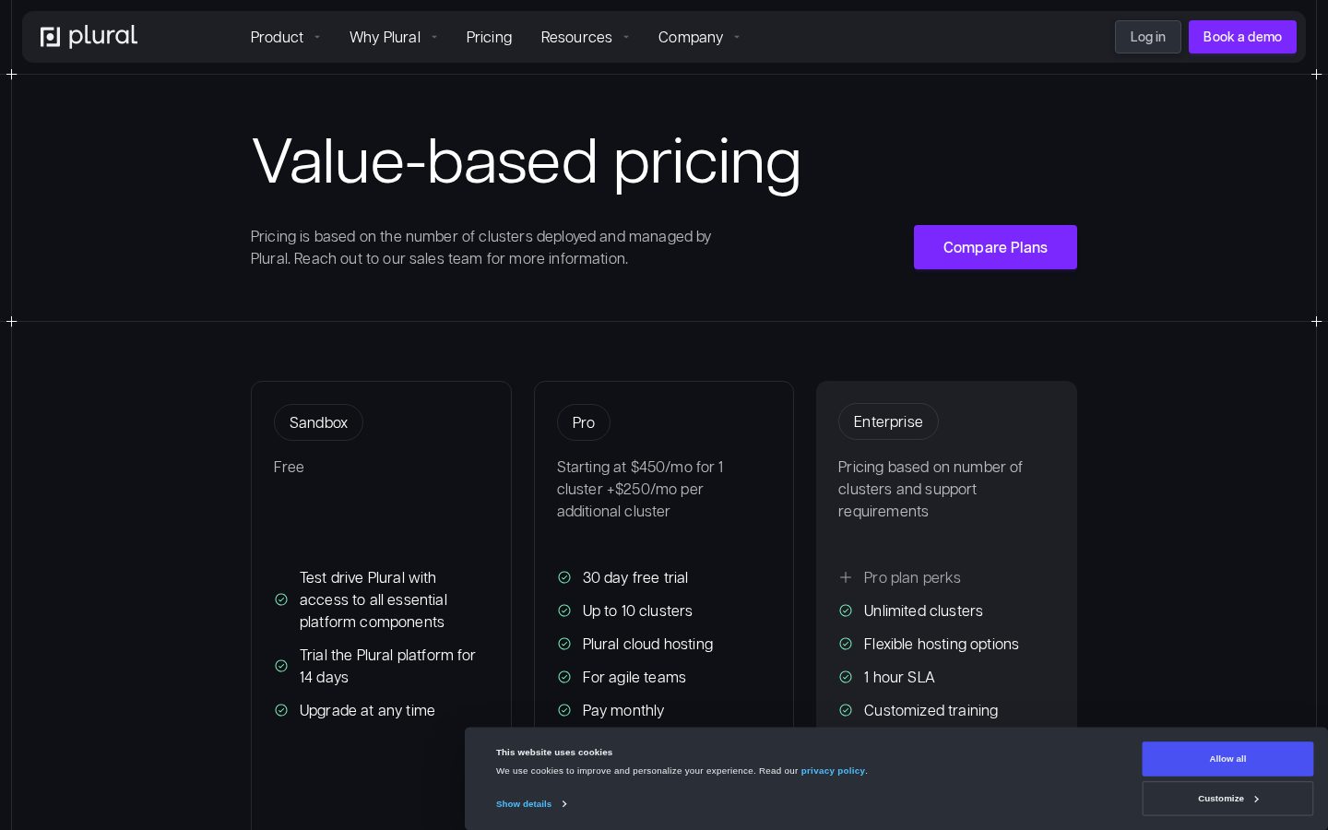Screen dimensions: 1328x830
Task: Click check icon beside '1 hour SLA'
Action: click(846, 677)
